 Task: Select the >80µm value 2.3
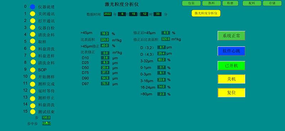[x=162, y=94]
